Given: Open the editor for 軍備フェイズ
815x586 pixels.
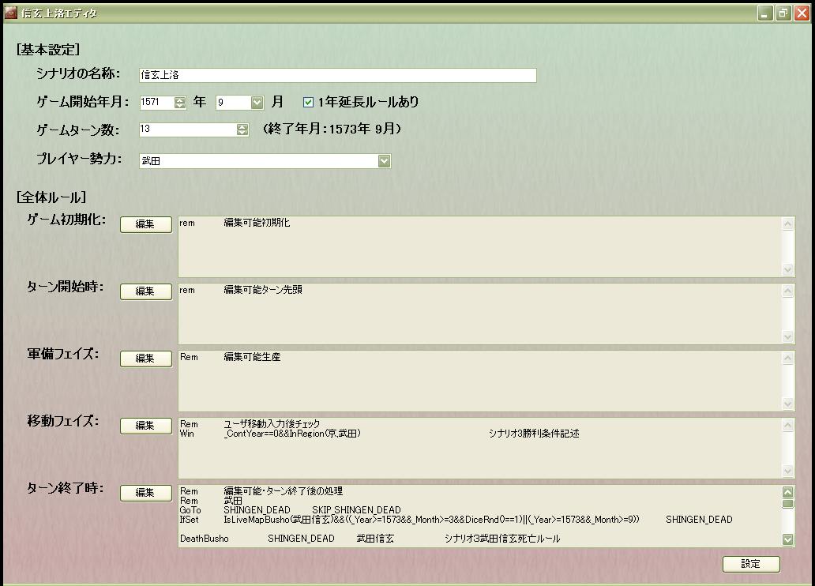Looking at the screenshot, I should 145,359.
